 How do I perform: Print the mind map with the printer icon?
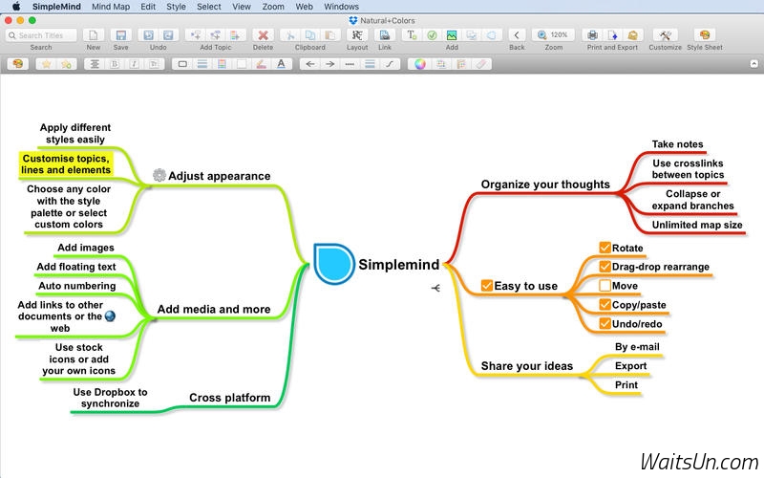click(592, 35)
